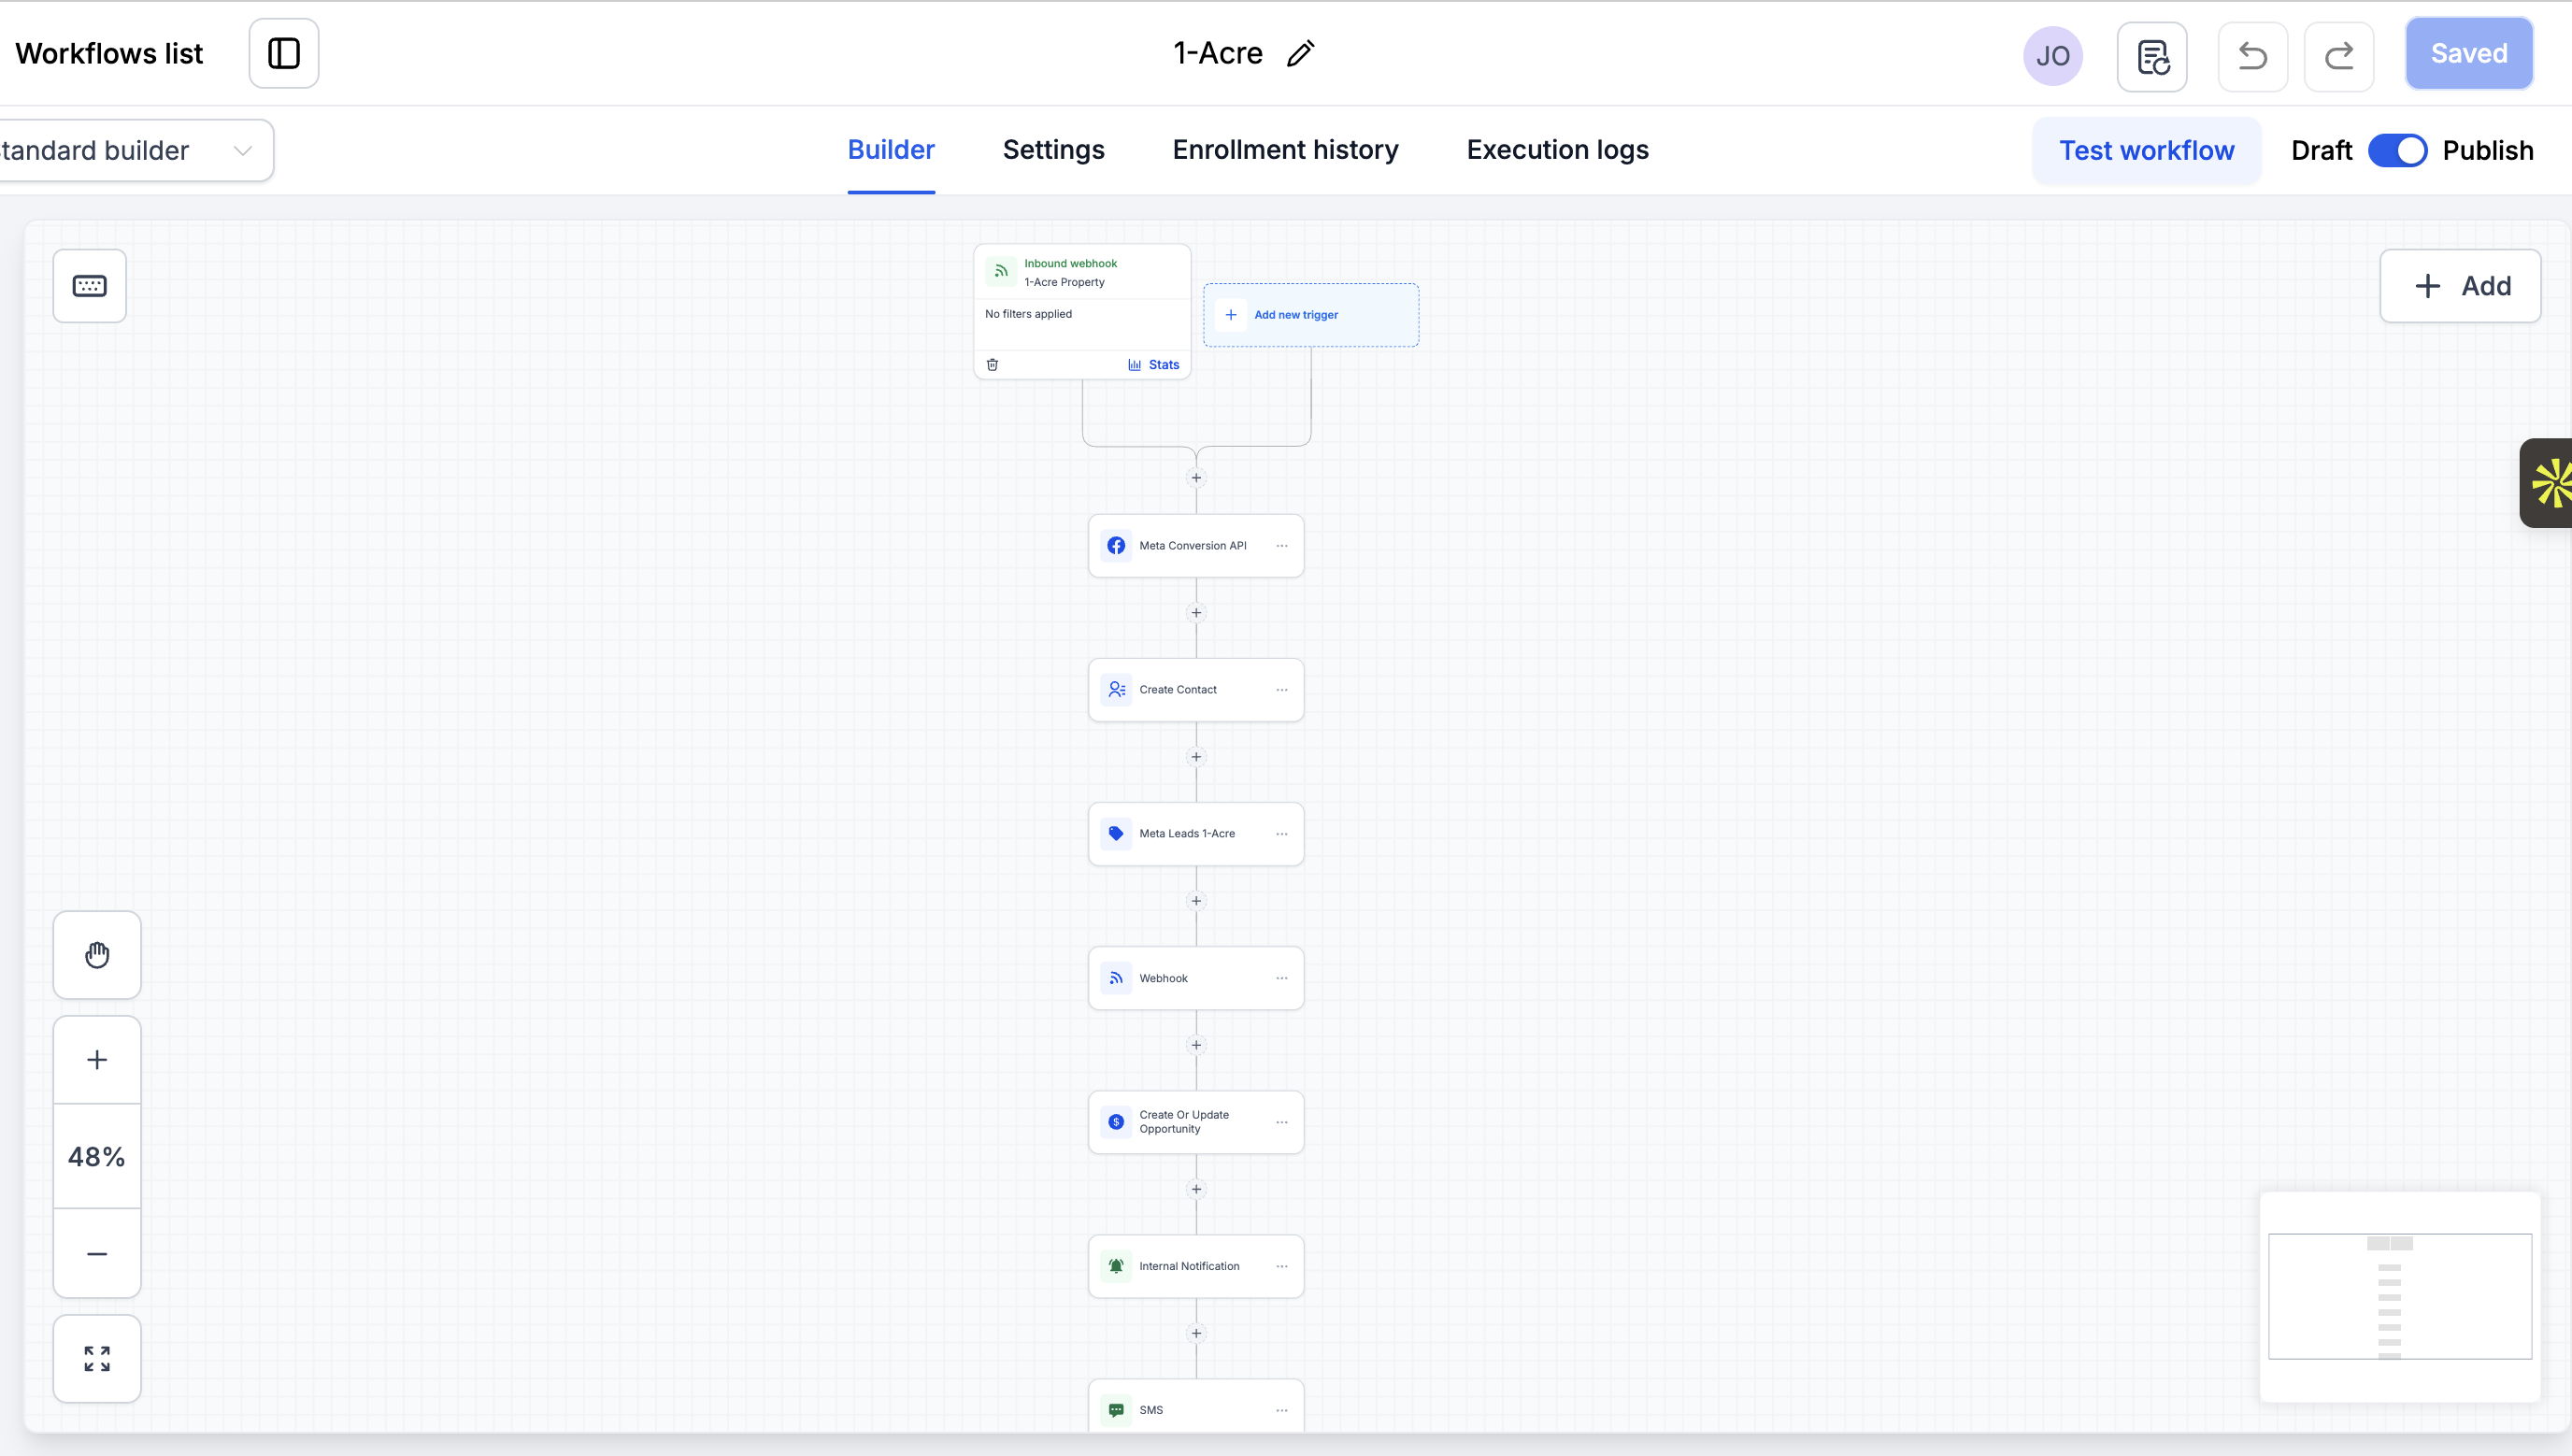
Task: Click the Saved button
Action: (2469, 53)
